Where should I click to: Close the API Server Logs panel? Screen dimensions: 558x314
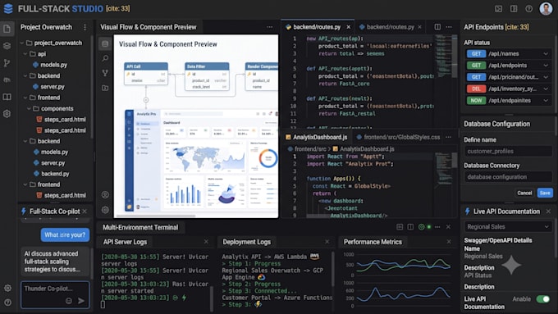point(206,242)
